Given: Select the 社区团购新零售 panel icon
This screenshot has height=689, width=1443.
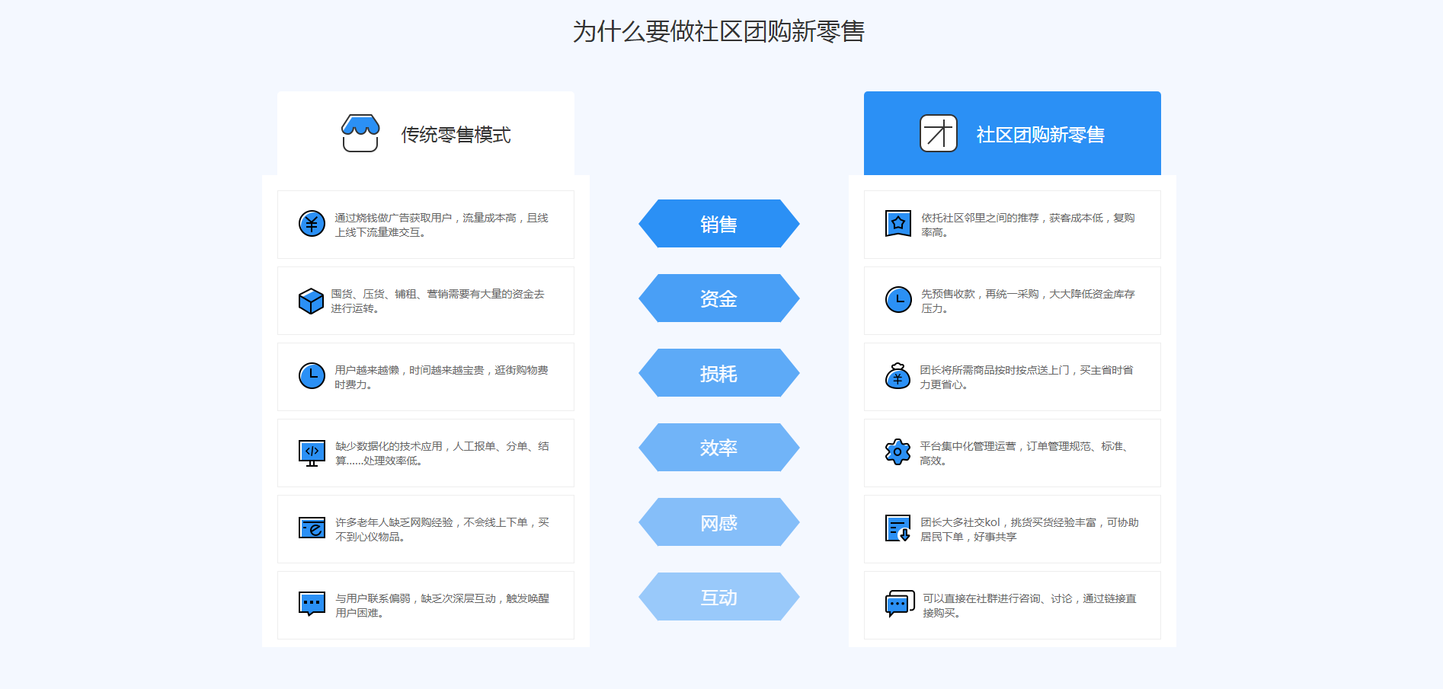Looking at the screenshot, I should [939, 132].
